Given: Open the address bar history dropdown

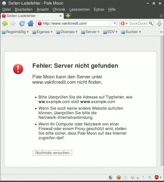Looking at the screenshot, I should (115, 23).
